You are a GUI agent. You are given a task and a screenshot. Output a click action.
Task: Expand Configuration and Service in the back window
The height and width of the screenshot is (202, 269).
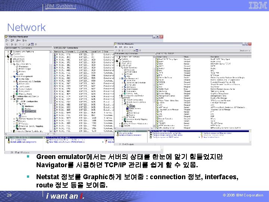(x=11, y=97)
